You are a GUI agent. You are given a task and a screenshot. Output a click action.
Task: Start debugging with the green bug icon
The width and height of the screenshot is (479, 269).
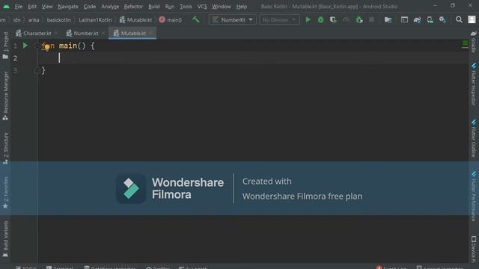pos(320,20)
